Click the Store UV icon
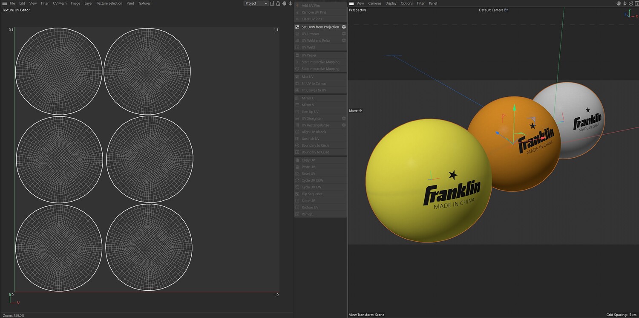 tap(297, 201)
